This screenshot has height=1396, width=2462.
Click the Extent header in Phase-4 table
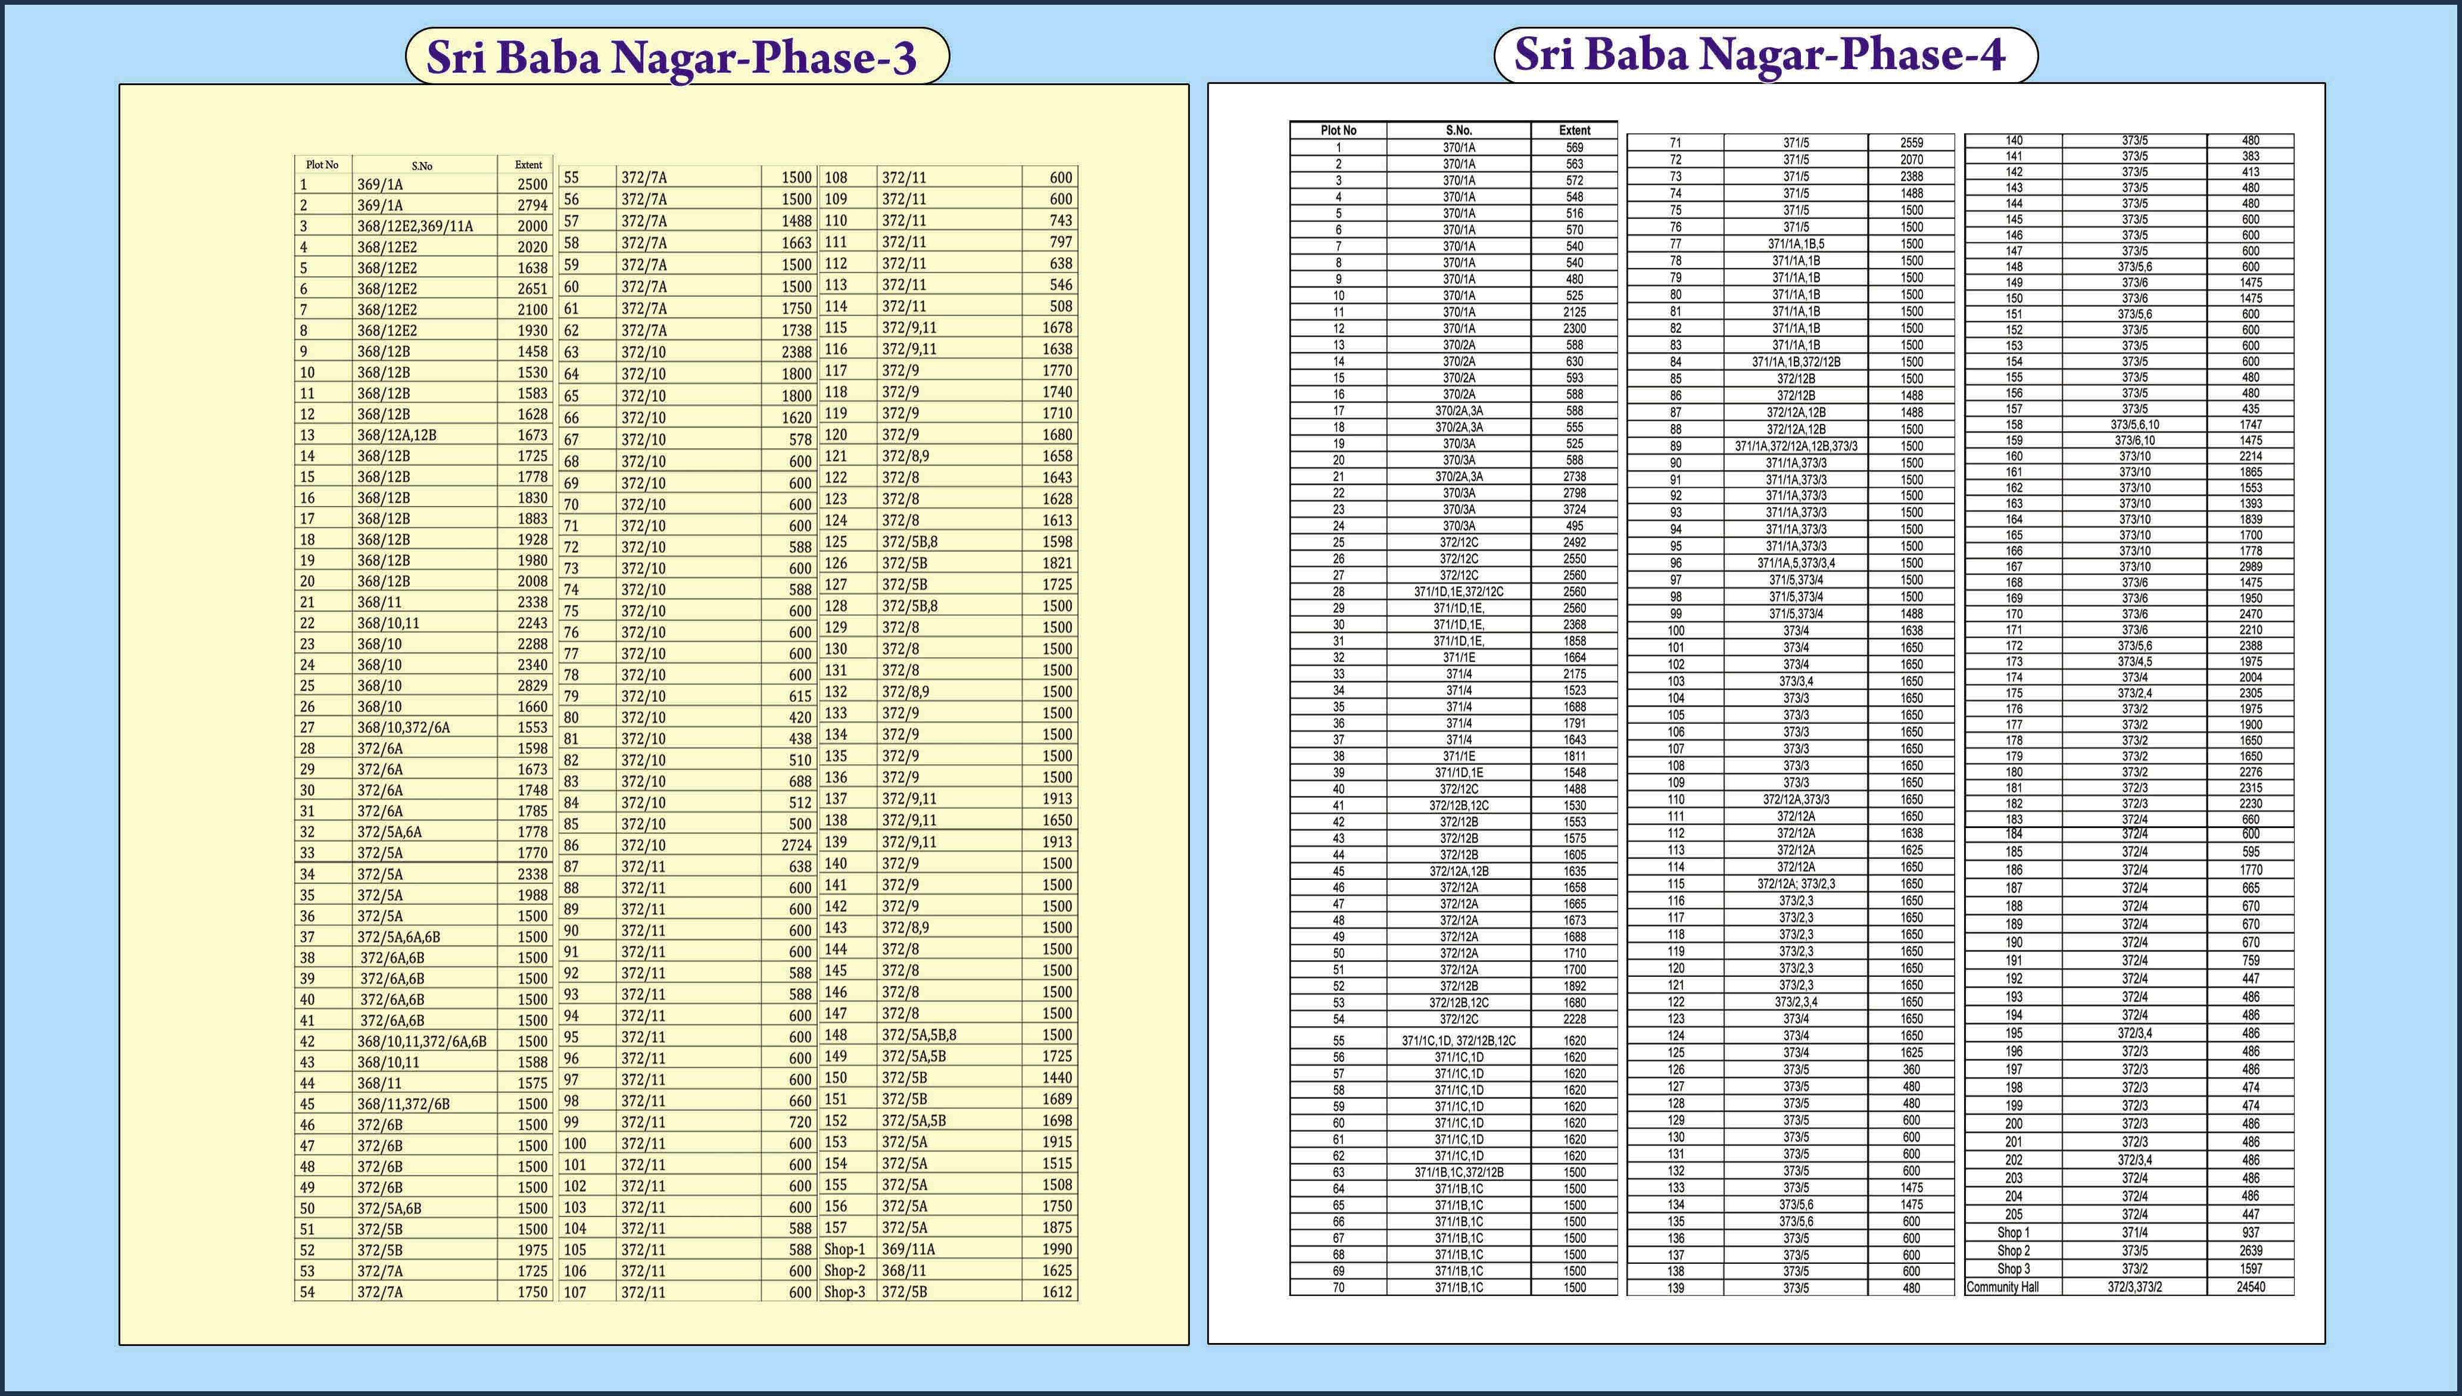[x=1574, y=130]
